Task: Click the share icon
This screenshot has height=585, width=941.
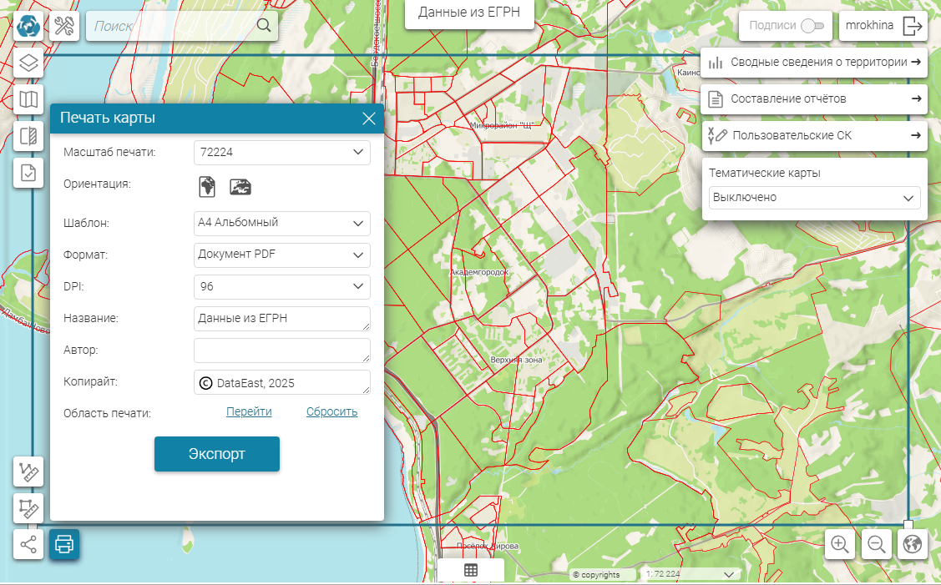Action: tap(29, 545)
